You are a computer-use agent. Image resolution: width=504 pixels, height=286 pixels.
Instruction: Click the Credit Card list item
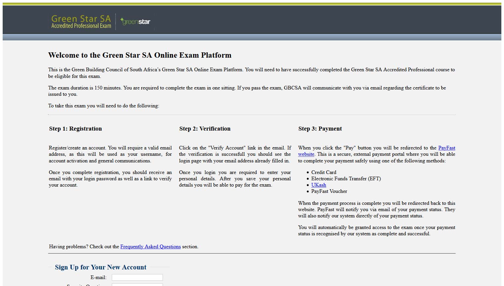click(x=324, y=172)
